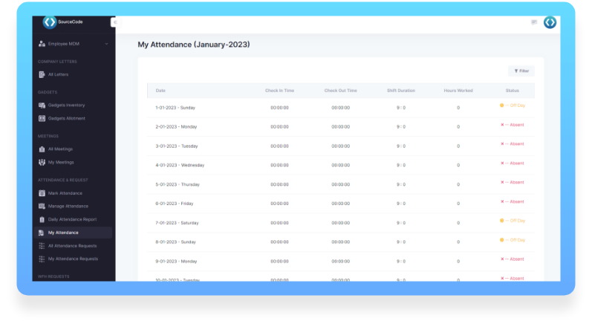Expand the Employee MDM dropdown chevron
592x327 pixels.
[x=106, y=45]
